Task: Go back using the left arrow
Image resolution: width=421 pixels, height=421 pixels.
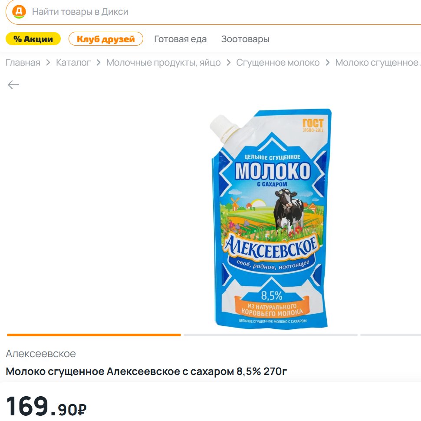Action: point(13,85)
